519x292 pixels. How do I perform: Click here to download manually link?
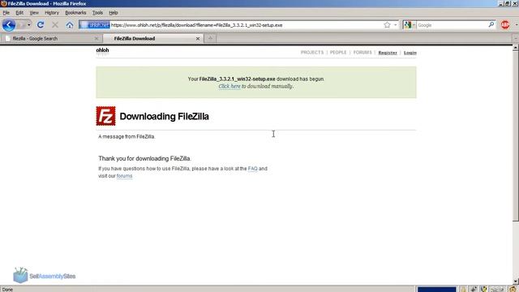(x=229, y=86)
